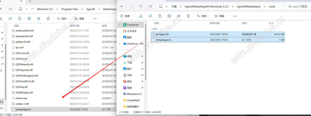Click Delete icon in Metashape window toolbar
The width and height of the screenshot is (311, 116).
tap(48, 19)
